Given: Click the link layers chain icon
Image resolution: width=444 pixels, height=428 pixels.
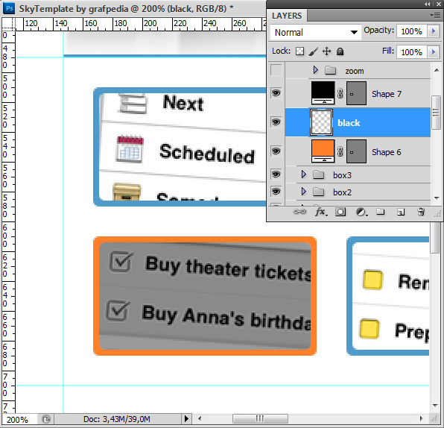Looking at the screenshot, I should [299, 212].
